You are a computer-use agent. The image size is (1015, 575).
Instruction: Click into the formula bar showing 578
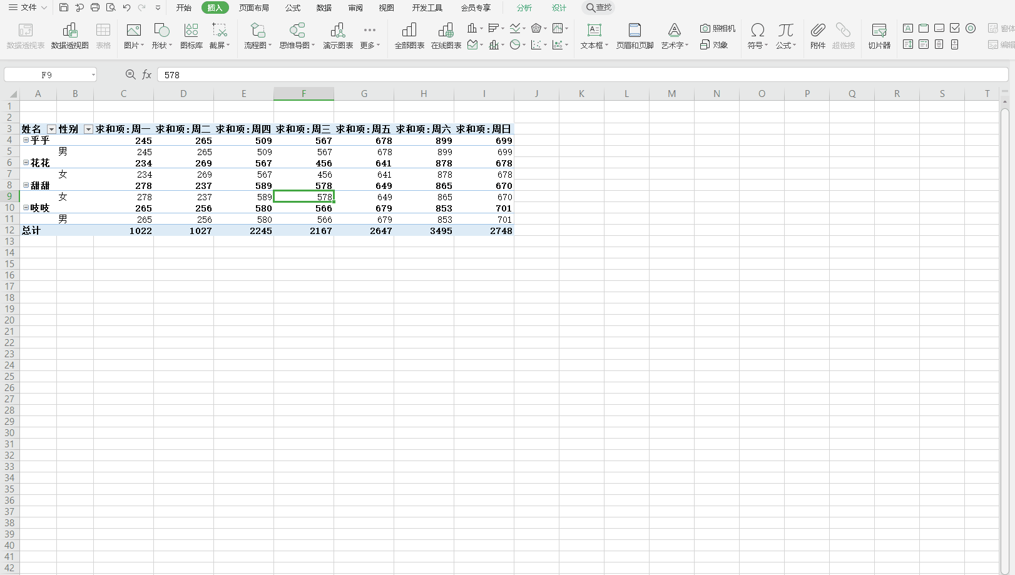[x=563, y=75]
